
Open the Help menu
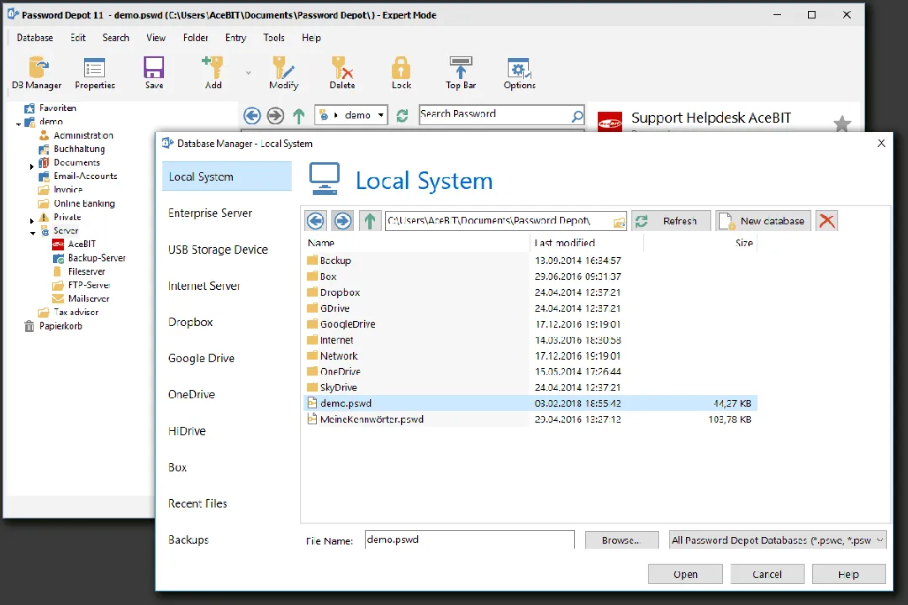(311, 38)
